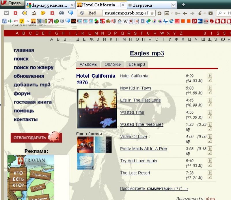Click the large Hotel California album cover

click(x=97, y=108)
